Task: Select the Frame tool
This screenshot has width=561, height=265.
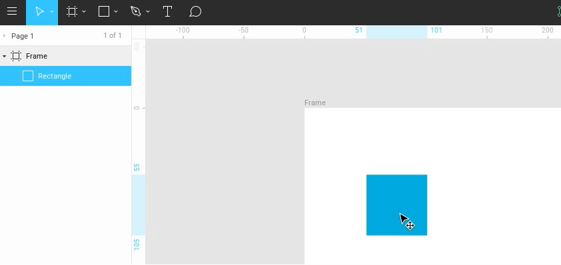Action: 72,11
